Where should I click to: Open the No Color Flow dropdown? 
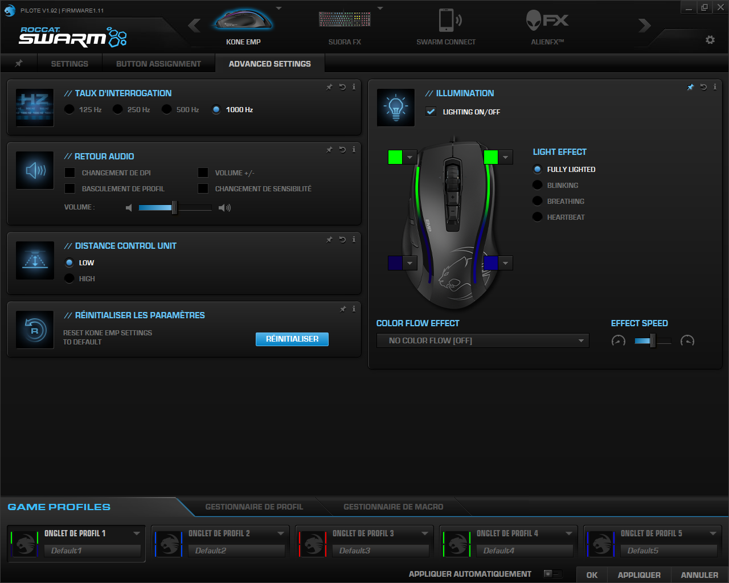[482, 340]
